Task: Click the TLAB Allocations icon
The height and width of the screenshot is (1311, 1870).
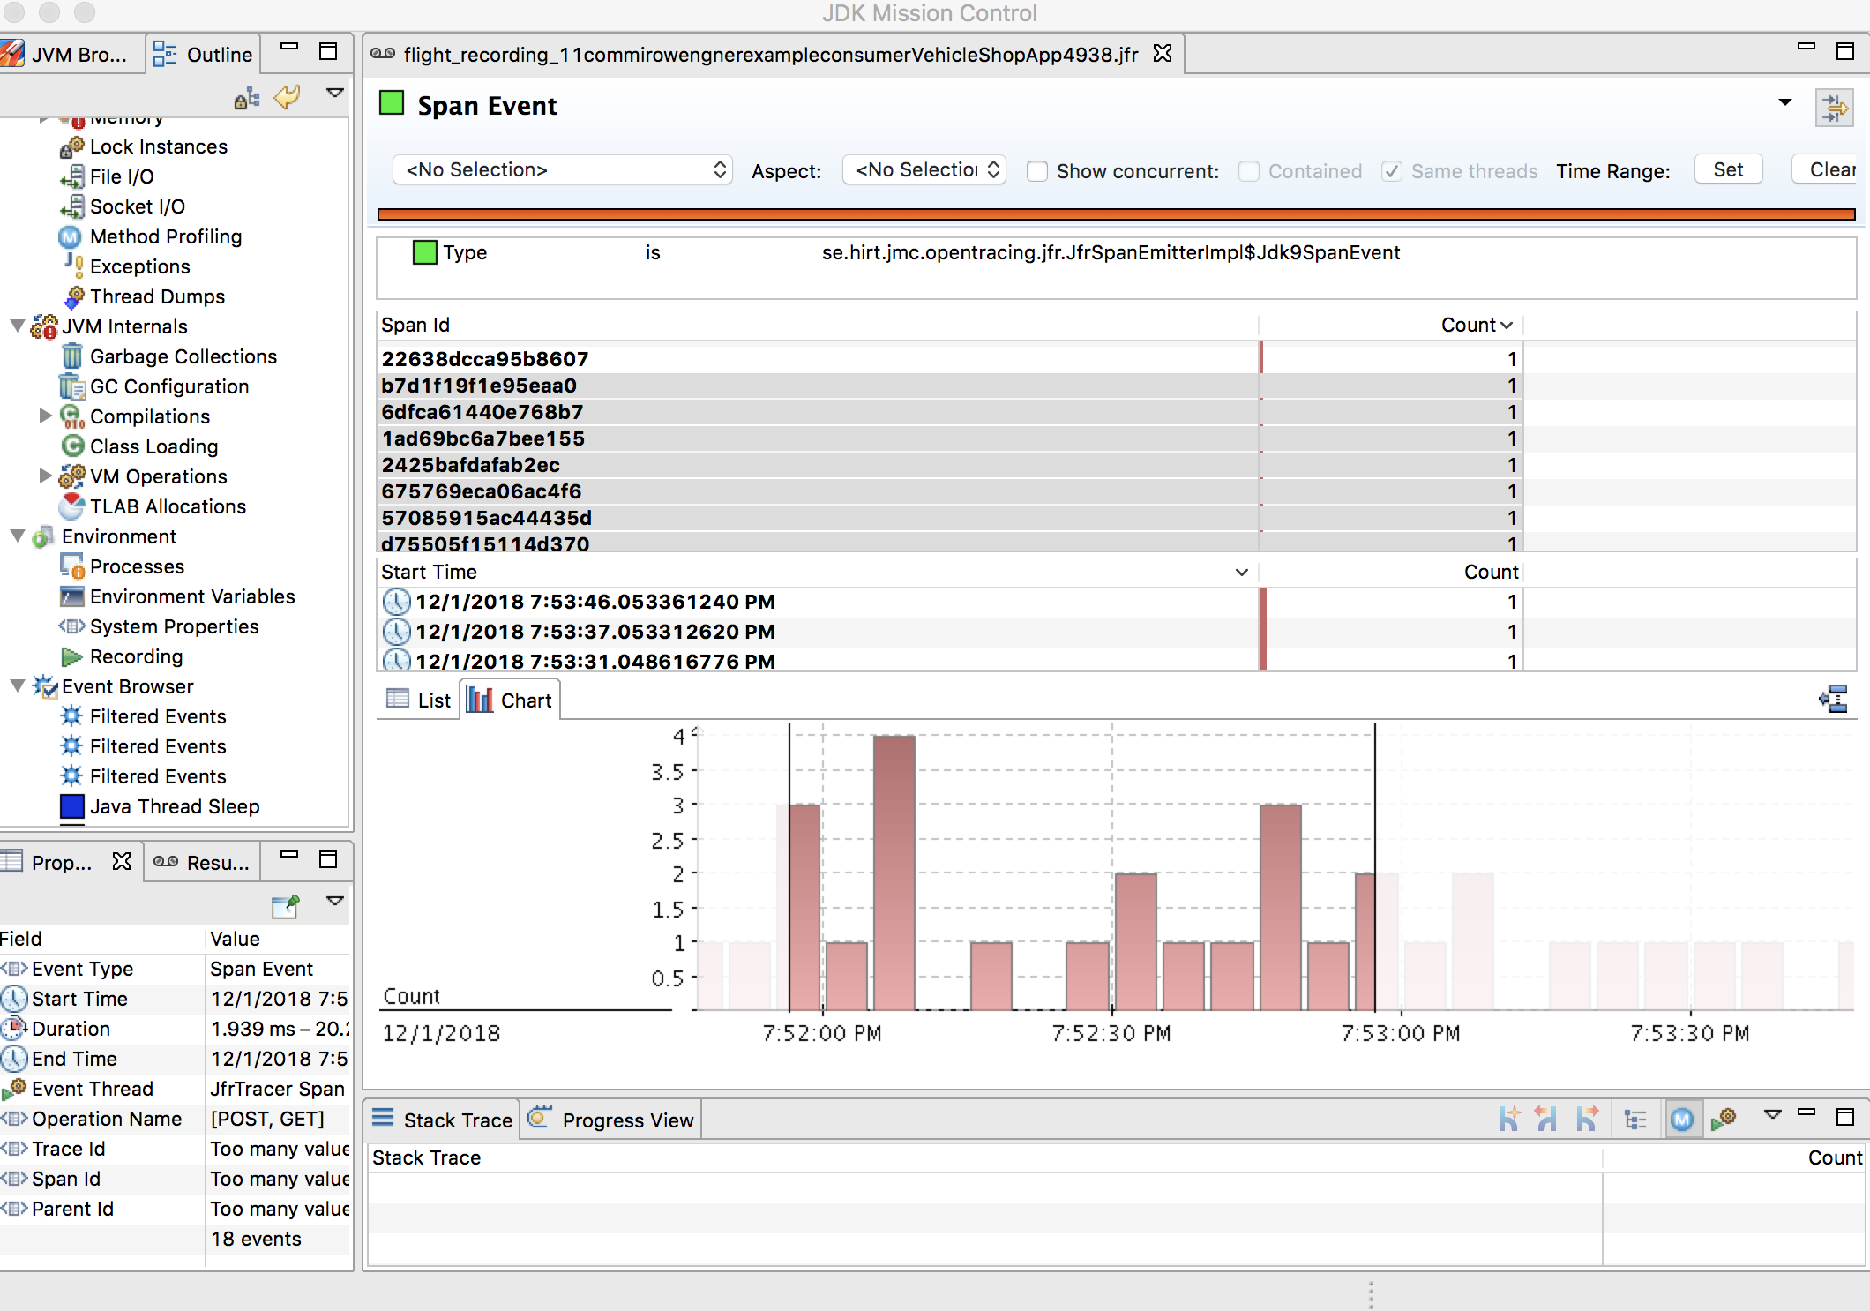Action: (72, 506)
